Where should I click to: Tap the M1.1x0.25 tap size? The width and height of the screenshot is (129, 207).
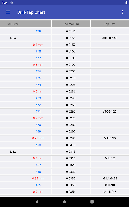110,178
